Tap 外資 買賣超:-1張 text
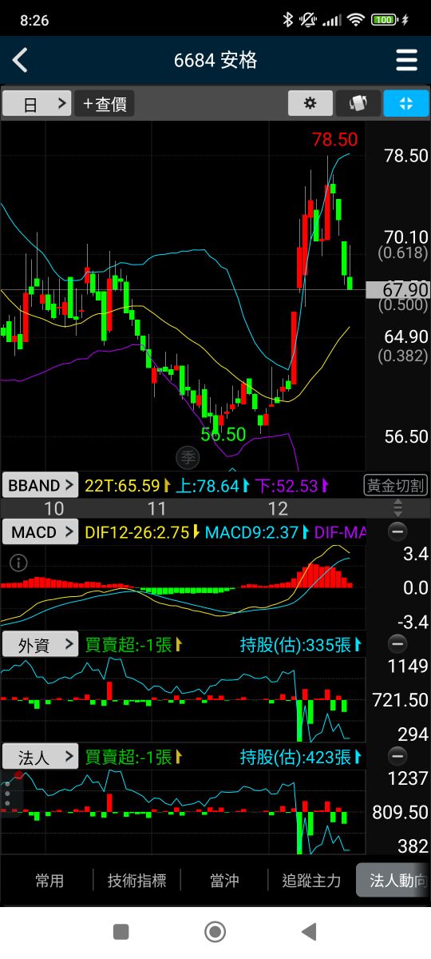The height and width of the screenshot is (959, 431). click(x=129, y=645)
